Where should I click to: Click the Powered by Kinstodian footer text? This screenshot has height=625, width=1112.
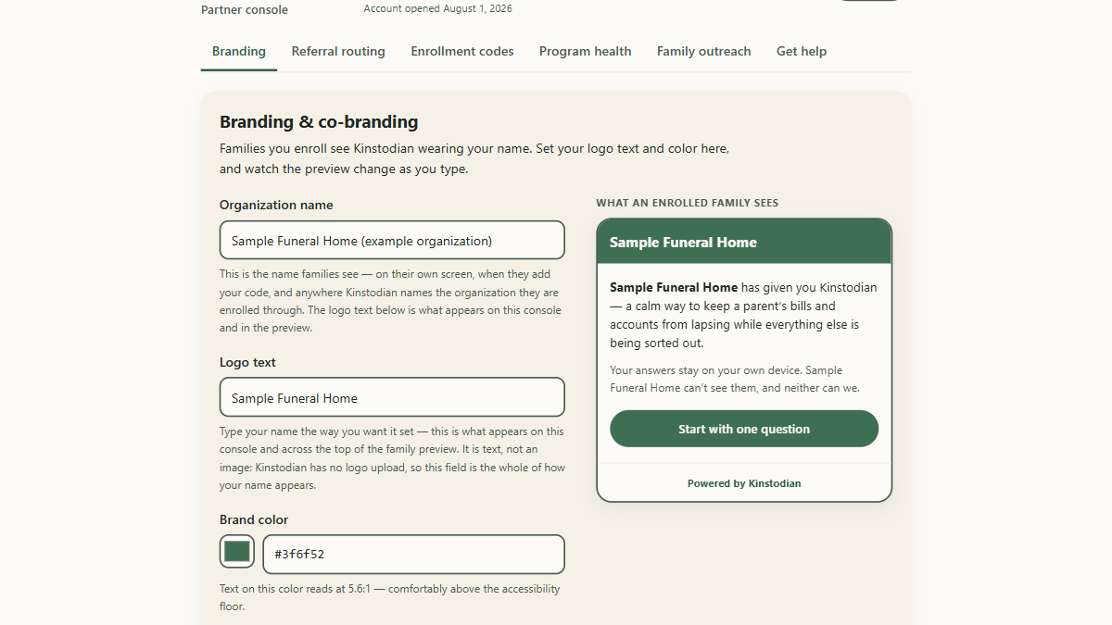744,483
